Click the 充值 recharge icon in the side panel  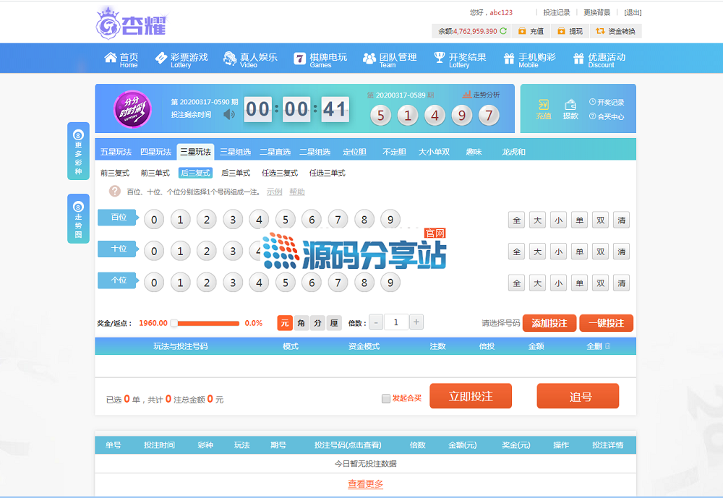click(543, 109)
